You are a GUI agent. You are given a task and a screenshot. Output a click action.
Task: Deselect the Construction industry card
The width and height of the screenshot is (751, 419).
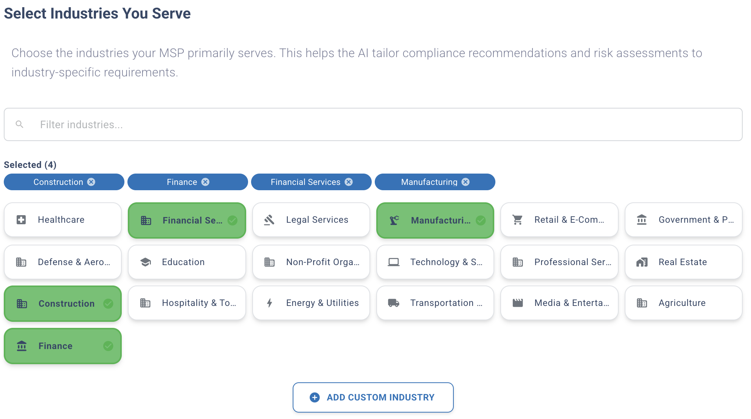pyautogui.click(x=62, y=303)
